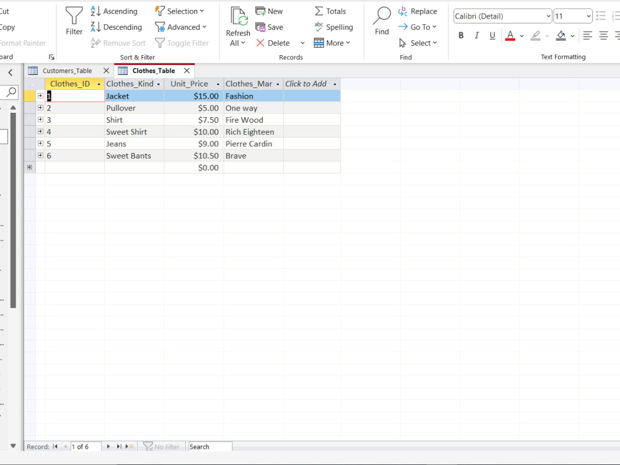Image resolution: width=620 pixels, height=465 pixels.
Task: Close the Clothes_Table tab
Action: (x=187, y=71)
